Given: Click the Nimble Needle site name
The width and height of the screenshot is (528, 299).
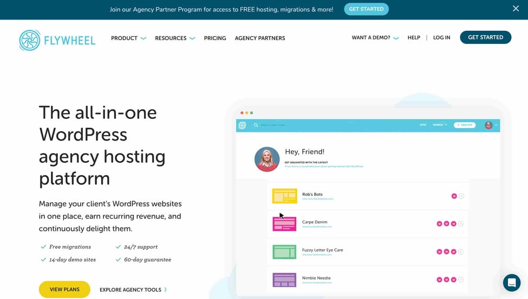Looking at the screenshot, I should 316,278.
